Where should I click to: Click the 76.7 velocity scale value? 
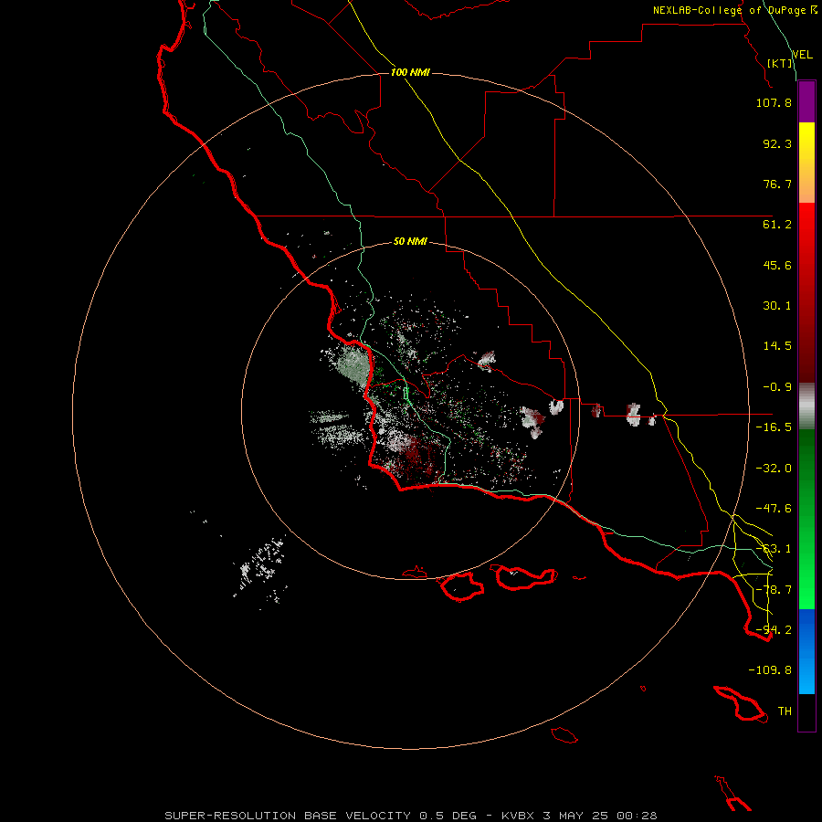[x=777, y=184]
